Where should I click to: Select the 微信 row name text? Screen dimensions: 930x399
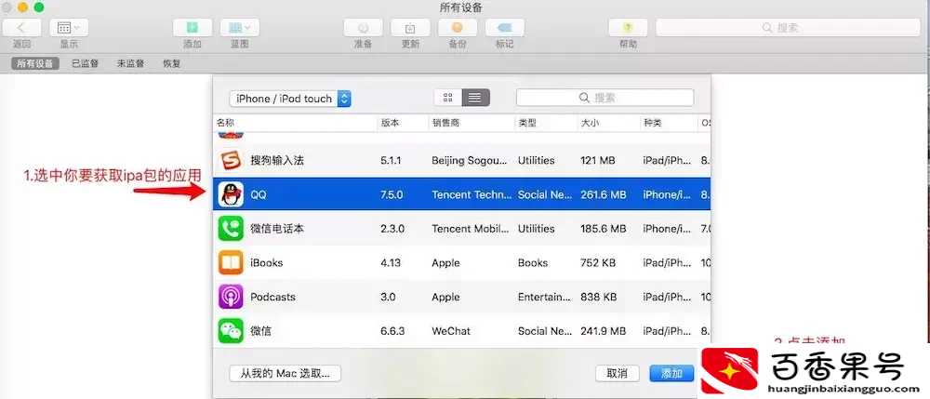[261, 331]
